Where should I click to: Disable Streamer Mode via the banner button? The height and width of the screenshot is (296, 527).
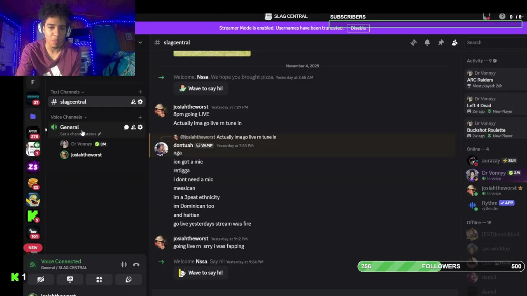[358, 28]
